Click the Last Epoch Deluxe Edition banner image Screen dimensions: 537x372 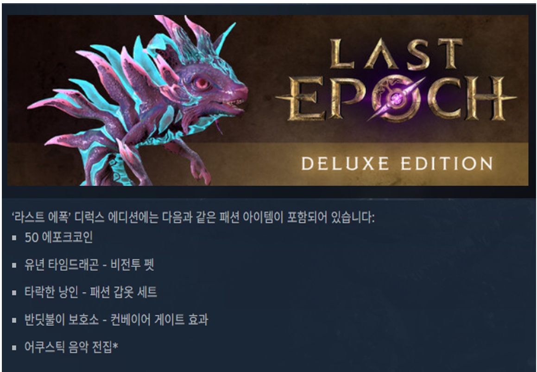[x=268, y=100]
